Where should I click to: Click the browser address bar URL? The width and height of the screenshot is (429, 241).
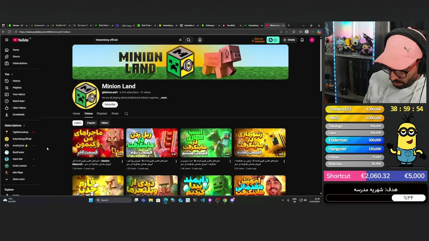[x=45, y=32]
